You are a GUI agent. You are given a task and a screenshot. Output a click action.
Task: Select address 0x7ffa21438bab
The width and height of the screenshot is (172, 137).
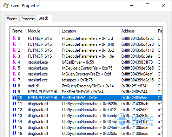(135, 104)
